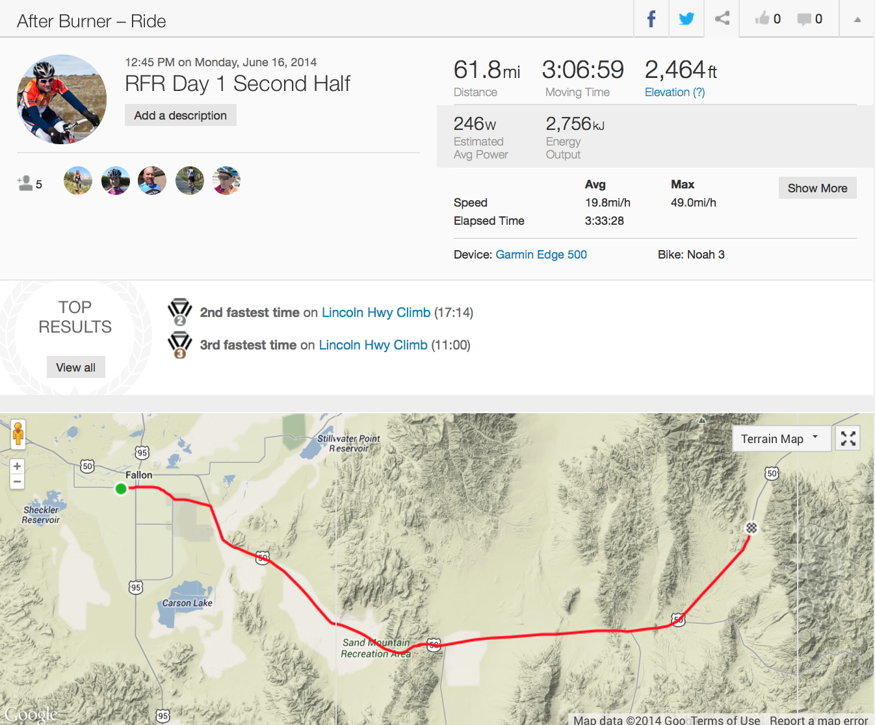Open the Garmin Edge 500 device link
Image resolution: width=875 pixels, height=725 pixels.
click(x=541, y=255)
